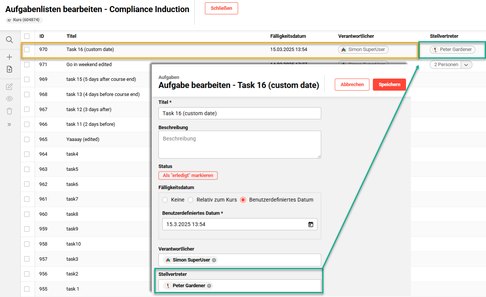The width and height of the screenshot is (486, 297).
Task: Click the trash delete icon in sidebar
Action: (9, 111)
